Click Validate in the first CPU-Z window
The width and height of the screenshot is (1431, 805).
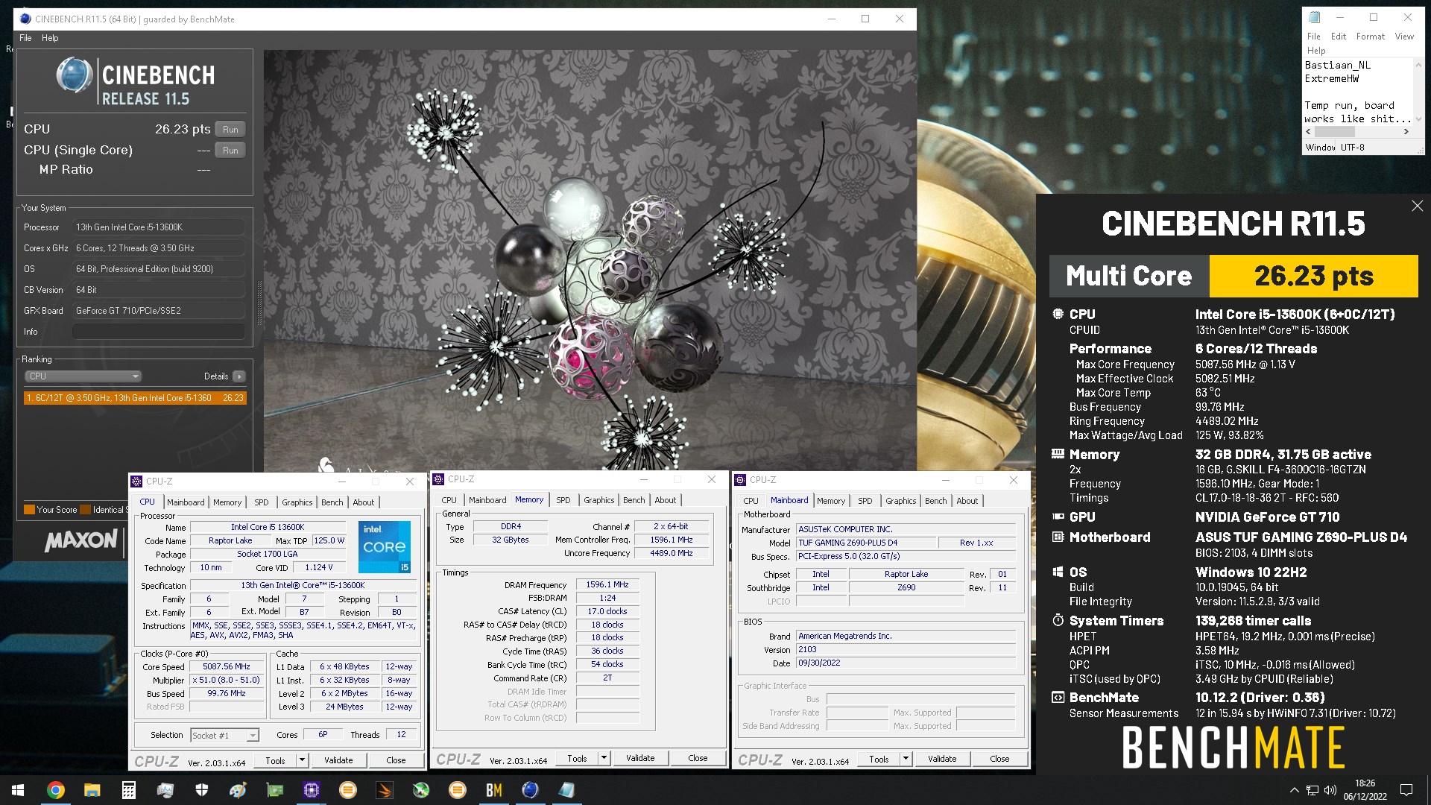(x=338, y=760)
